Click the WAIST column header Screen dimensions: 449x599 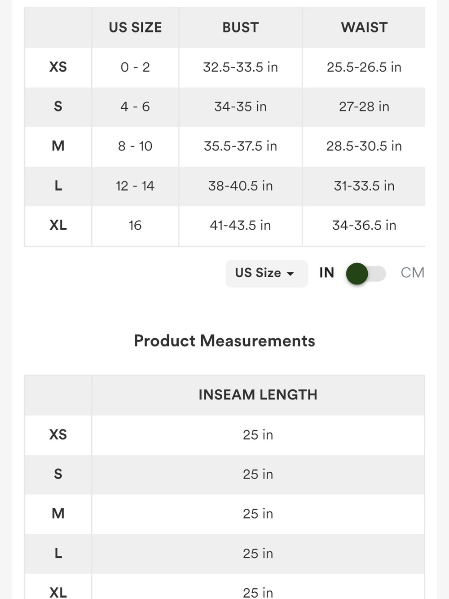pos(364,27)
